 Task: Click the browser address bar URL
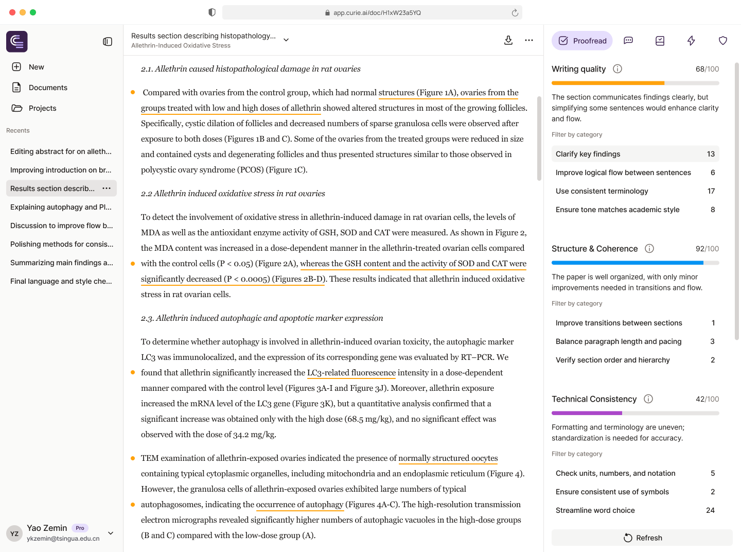(x=377, y=13)
